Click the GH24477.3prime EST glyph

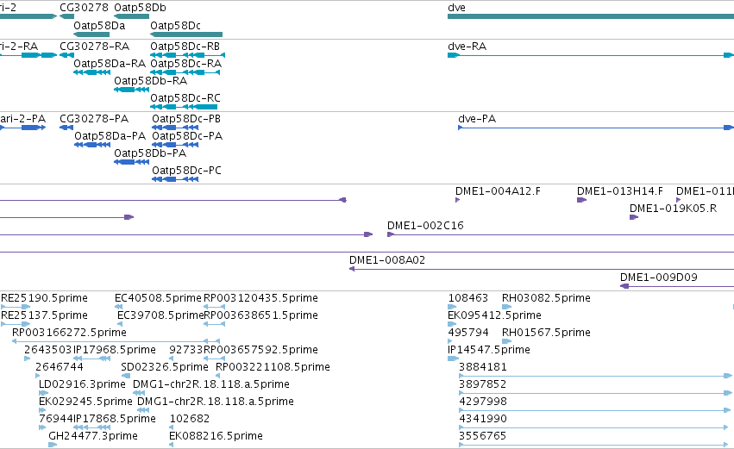[x=53, y=445]
